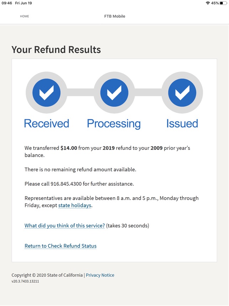Click the progress bar between Received and Processing
The width and height of the screenshot is (229, 306).
(x=80, y=92)
